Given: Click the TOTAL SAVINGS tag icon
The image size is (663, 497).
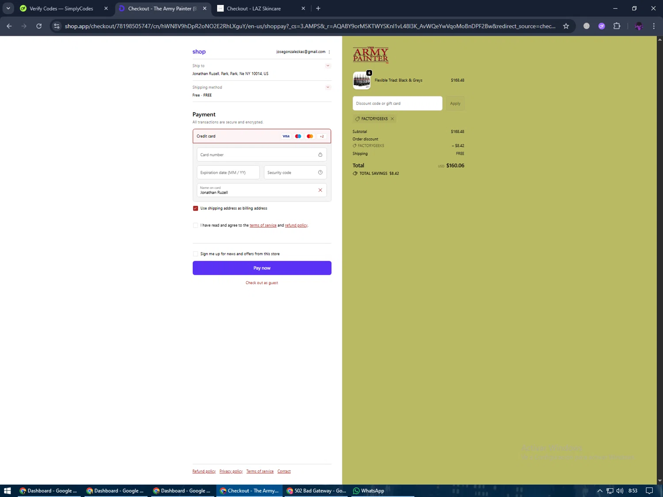Looking at the screenshot, I should pos(355,174).
